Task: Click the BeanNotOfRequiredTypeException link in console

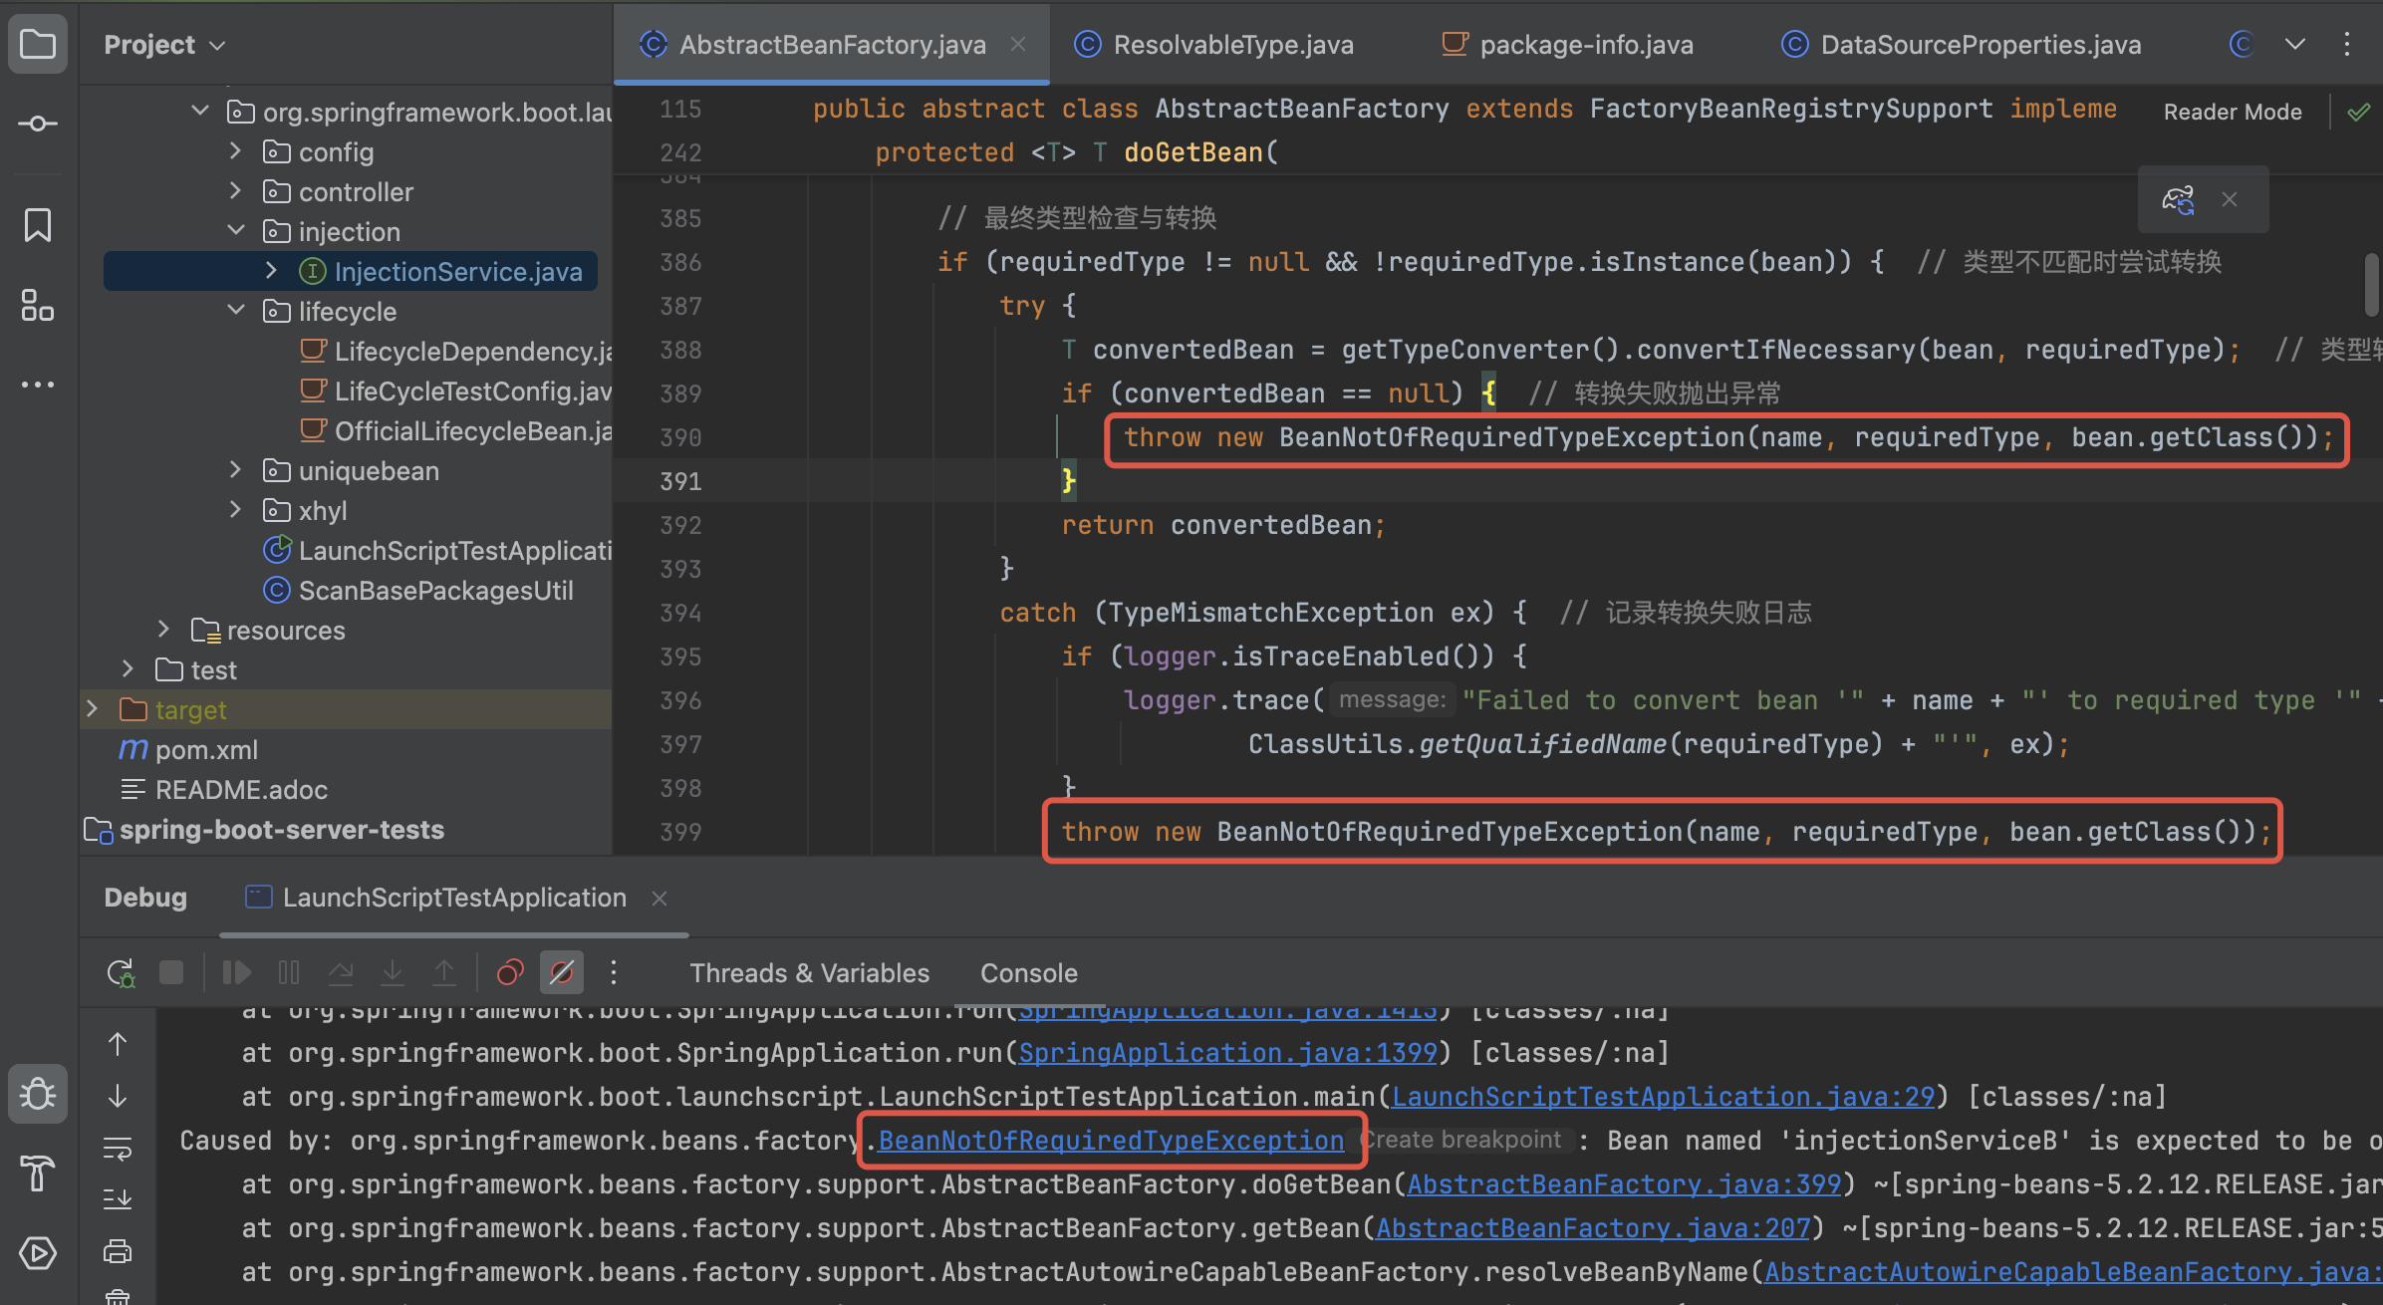Action: tap(1111, 1141)
